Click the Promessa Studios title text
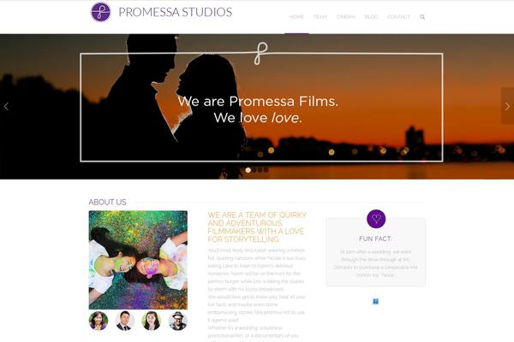Viewport: 514px width, 342px height. pos(176,12)
